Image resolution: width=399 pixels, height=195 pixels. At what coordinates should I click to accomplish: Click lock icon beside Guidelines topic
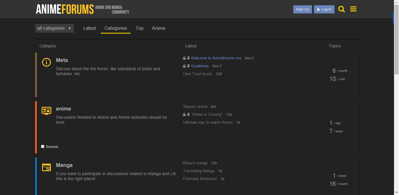pyautogui.click(x=184, y=66)
